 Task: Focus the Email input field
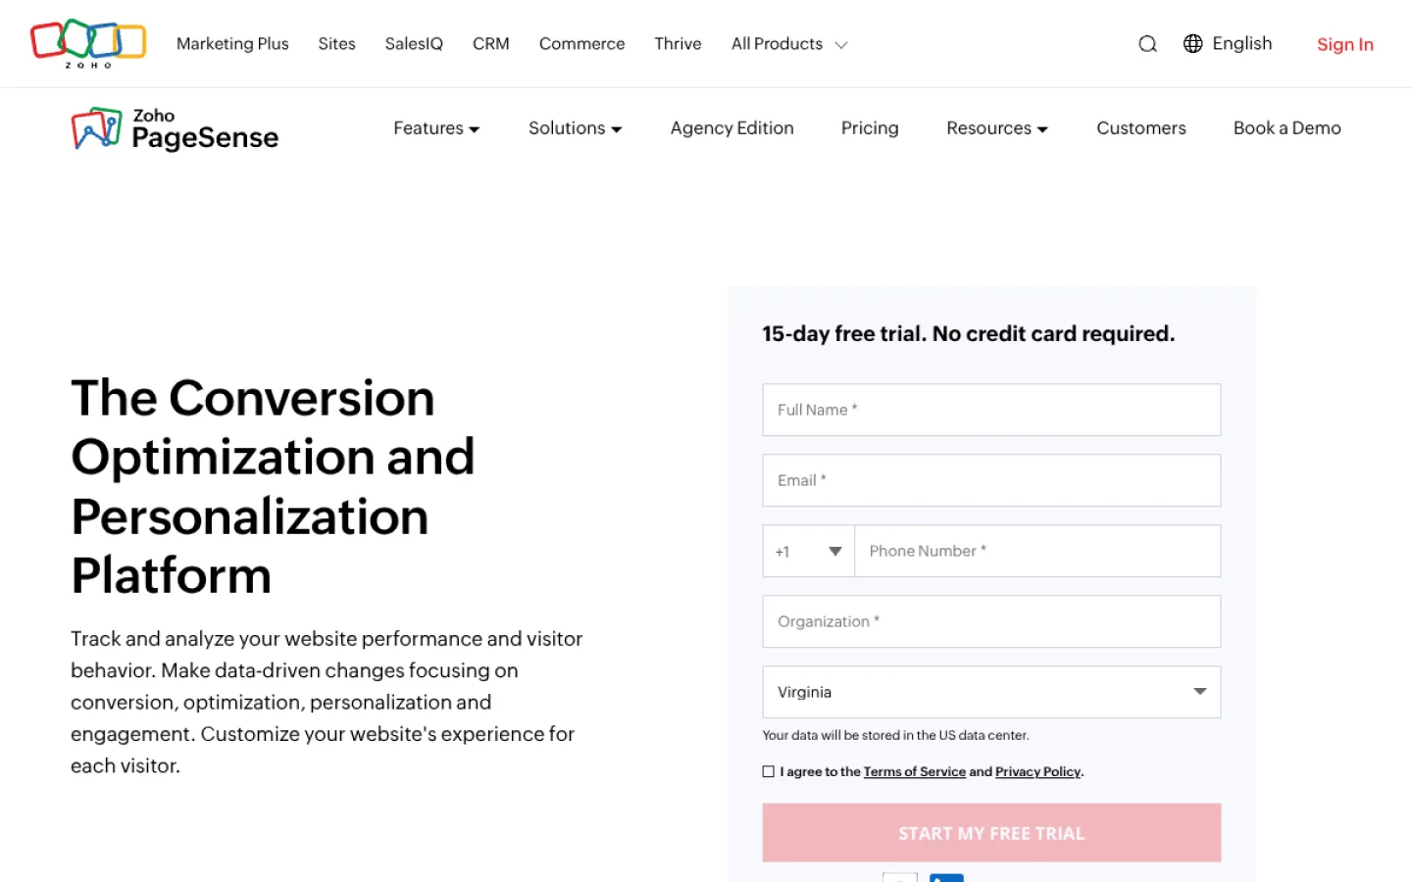tap(991, 480)
